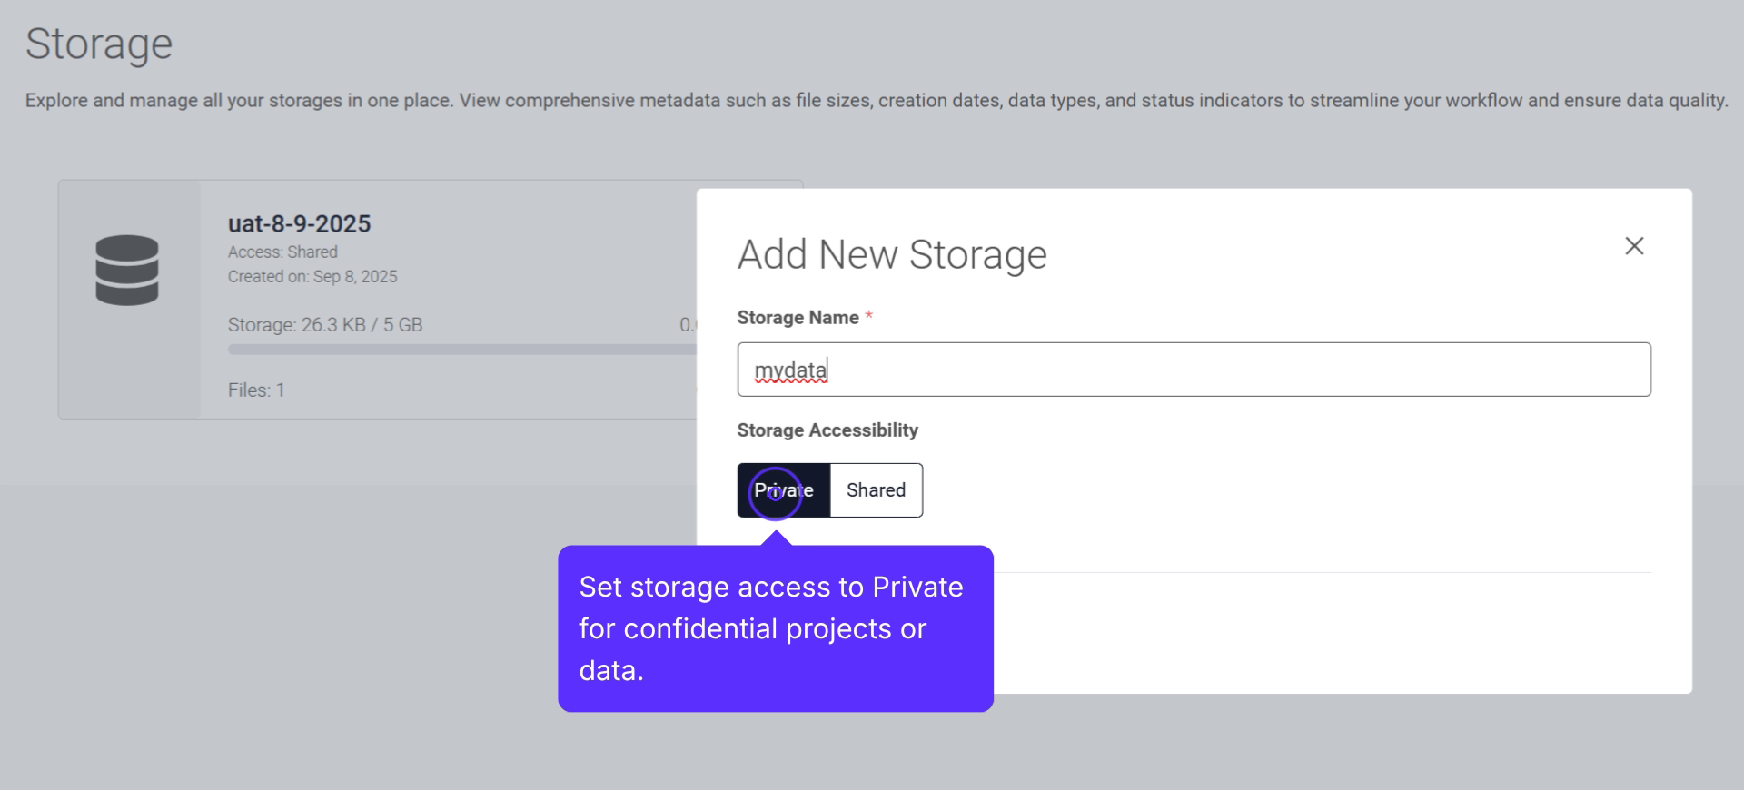This screenshot has width=1744, height=790.
Task: Click the Files: 1 count
Action: point(256,390)
